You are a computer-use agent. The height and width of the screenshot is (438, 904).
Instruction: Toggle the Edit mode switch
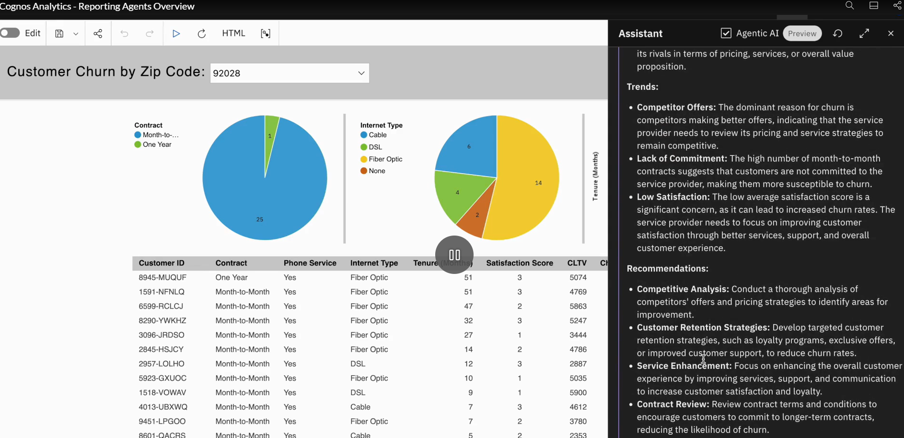[10, 33]
